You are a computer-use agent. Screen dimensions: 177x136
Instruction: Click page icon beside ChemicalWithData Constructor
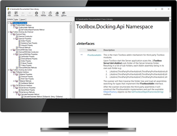[x=17, y=52]
